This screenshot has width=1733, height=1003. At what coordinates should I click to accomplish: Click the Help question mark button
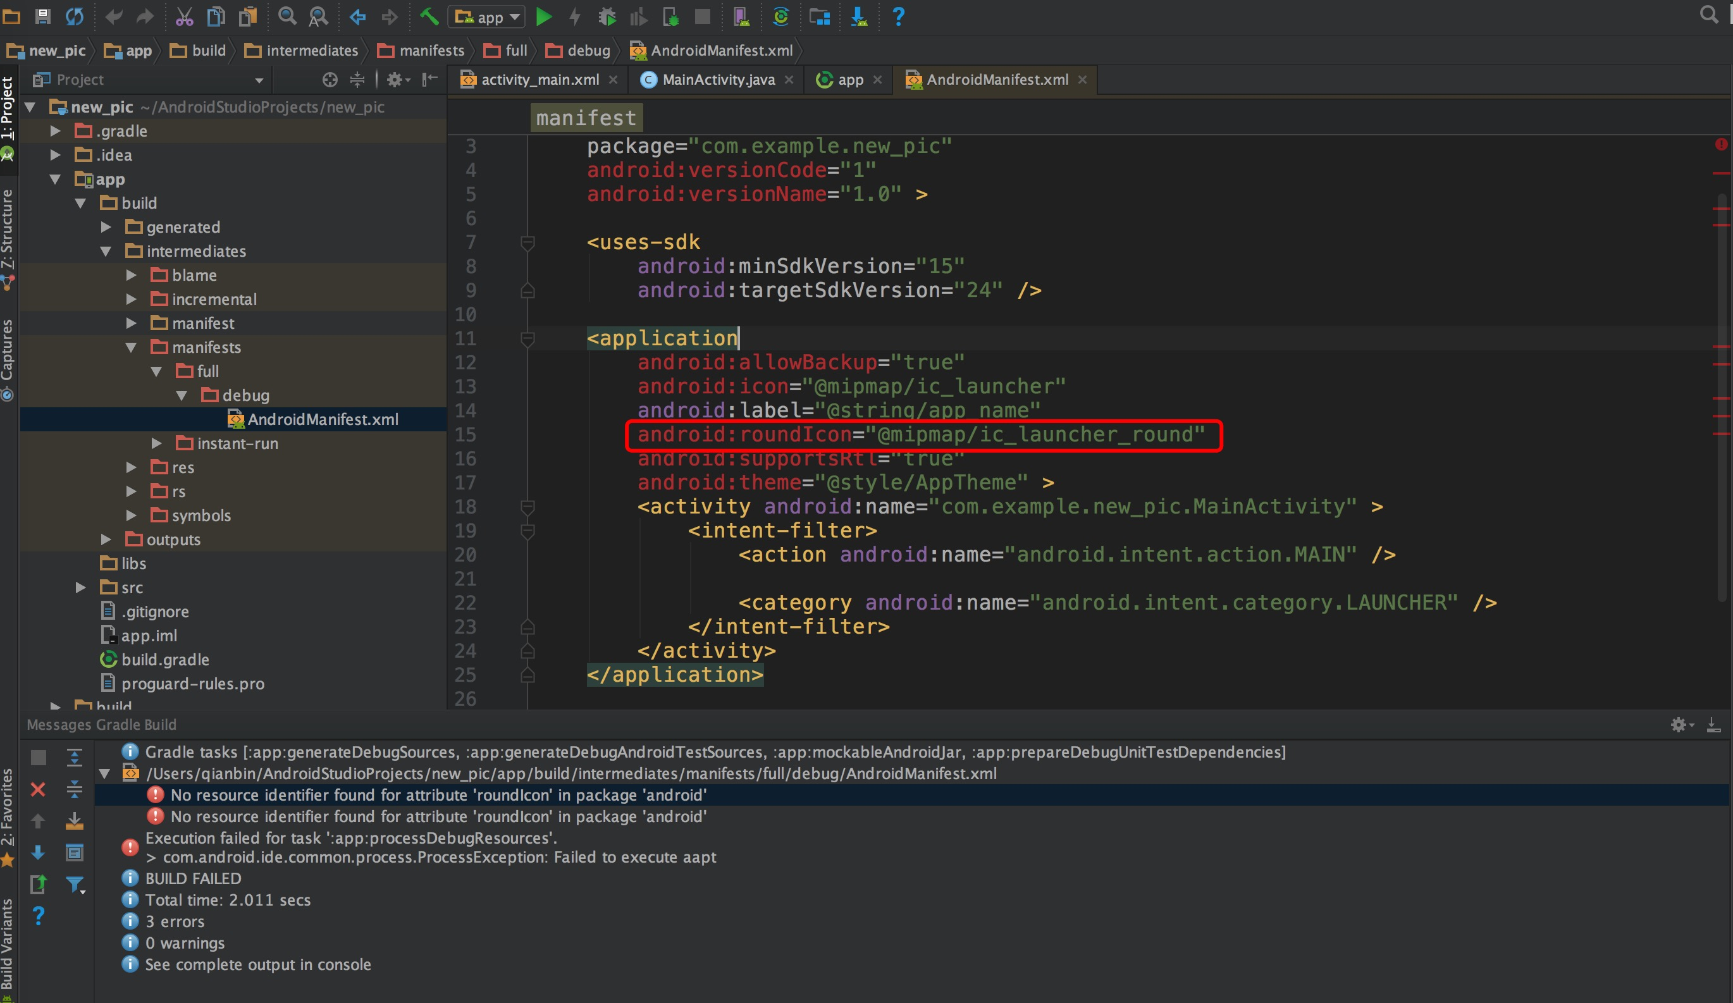[x=898, y=17]
